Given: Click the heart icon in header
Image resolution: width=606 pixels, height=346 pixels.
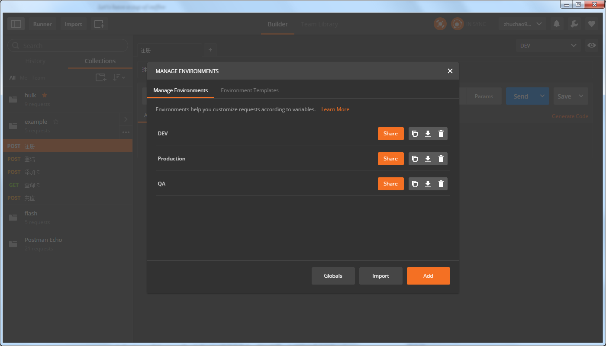Looking at the screenshot, I should [592, 24].
